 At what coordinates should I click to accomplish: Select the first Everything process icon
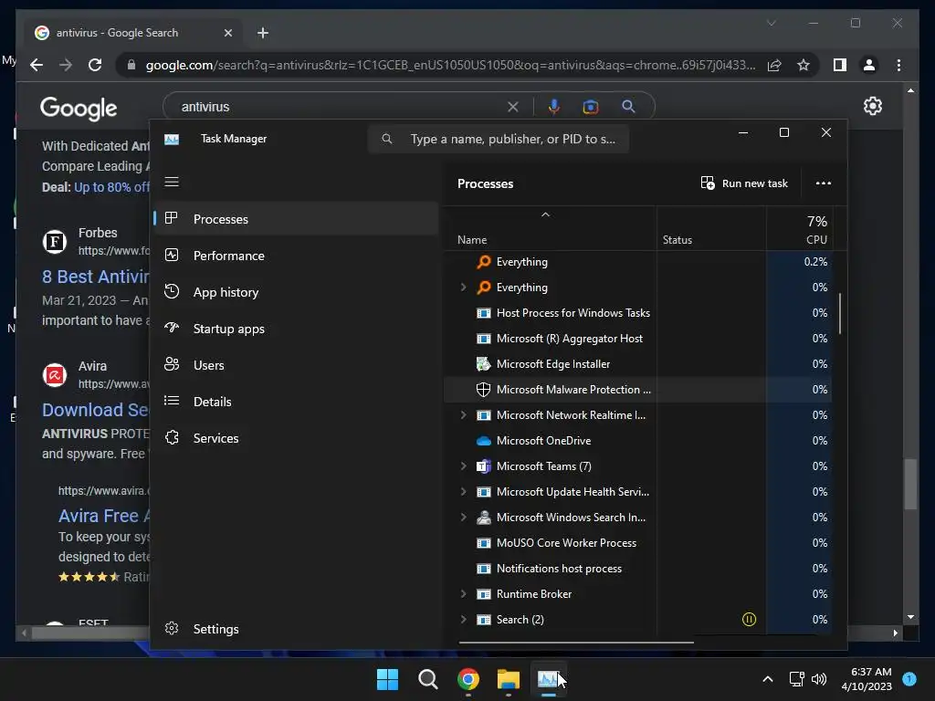tap(484, 262)
